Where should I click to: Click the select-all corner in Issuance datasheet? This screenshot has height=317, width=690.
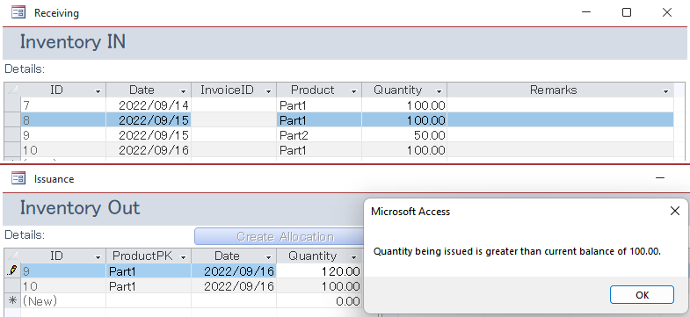coord(12,256)
